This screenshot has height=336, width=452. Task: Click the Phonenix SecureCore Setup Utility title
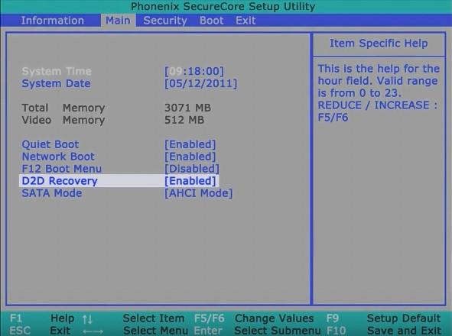point(223,6)
